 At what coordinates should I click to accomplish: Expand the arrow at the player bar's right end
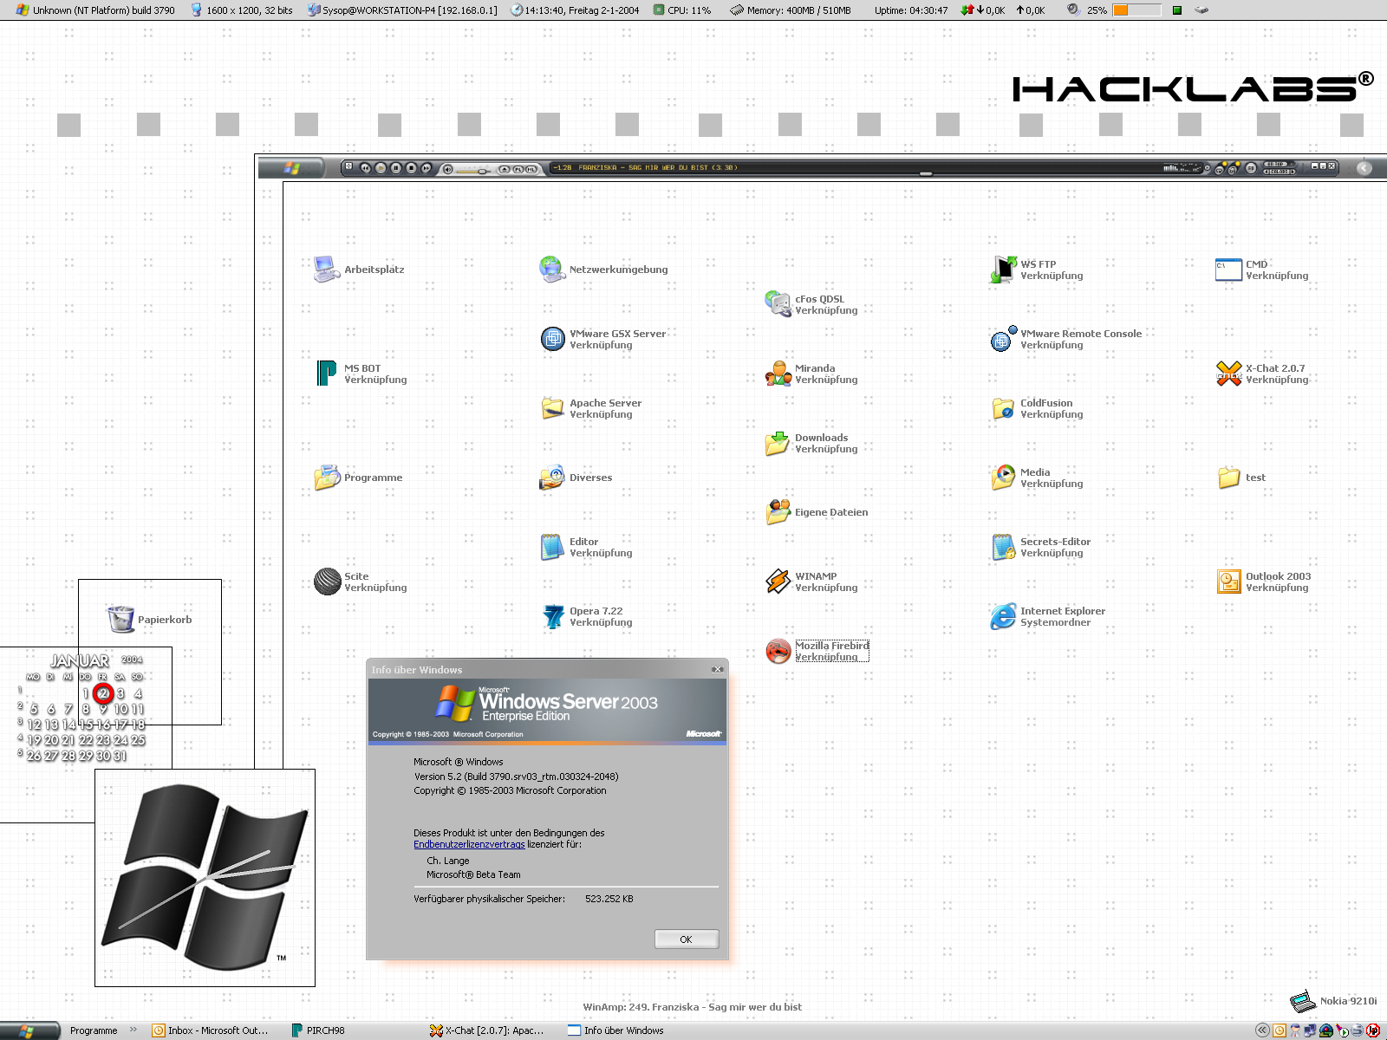(x=1364, y=168)
